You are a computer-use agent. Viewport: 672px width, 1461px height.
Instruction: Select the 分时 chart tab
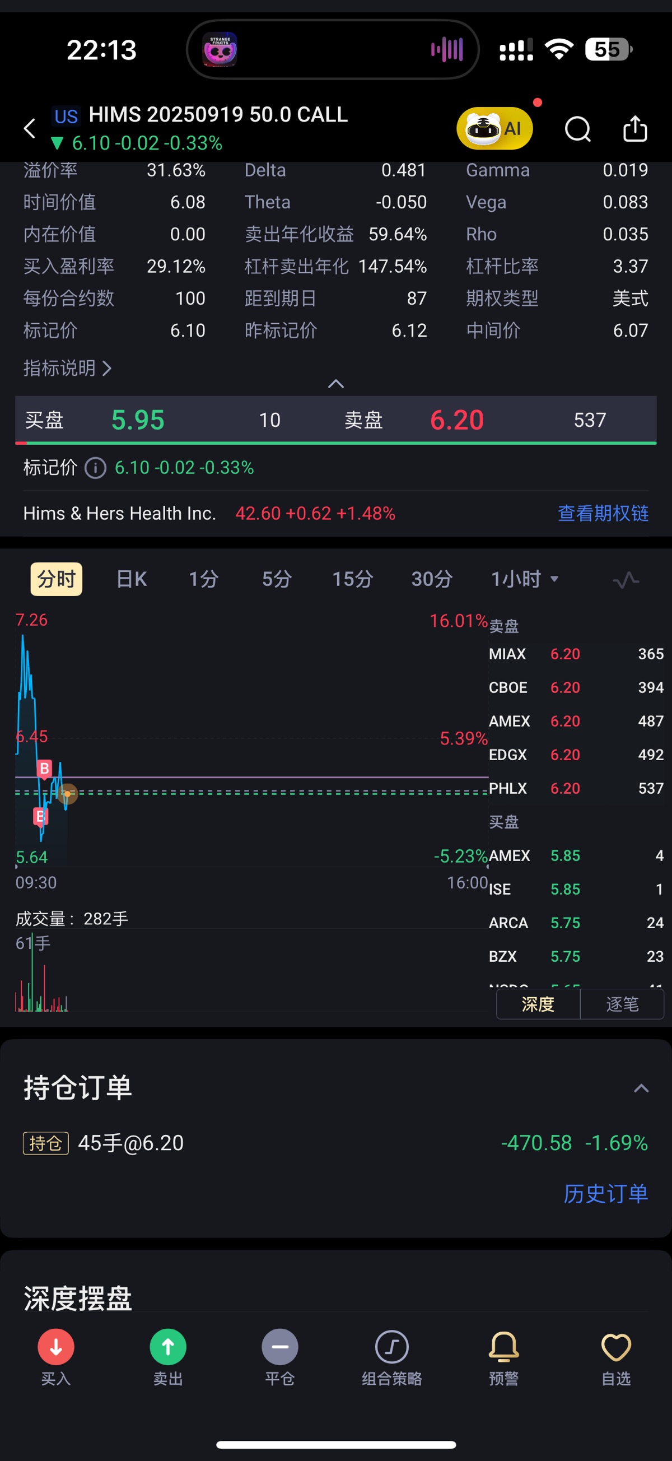pos(56,579)
